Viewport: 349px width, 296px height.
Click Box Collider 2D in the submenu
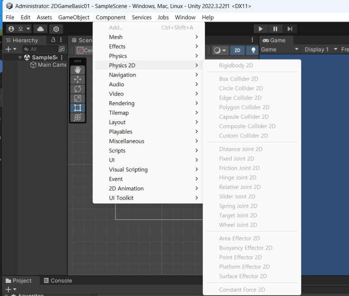pyautogui.click(x=252, y=79)
